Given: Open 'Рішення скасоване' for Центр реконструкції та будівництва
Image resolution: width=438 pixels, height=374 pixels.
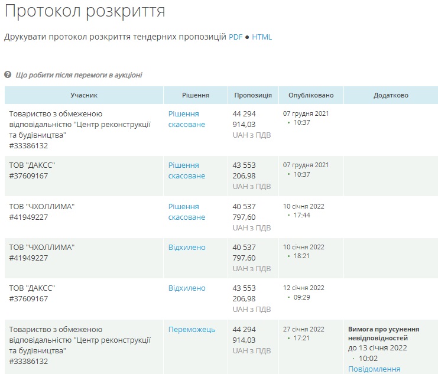Looking at the screenshot, I should pyautogui.click(x=186, y=119).
